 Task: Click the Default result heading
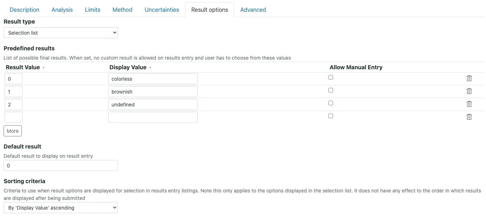(23, 146)
